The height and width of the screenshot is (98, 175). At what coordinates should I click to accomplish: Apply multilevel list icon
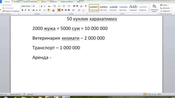(x=69, y=6)
